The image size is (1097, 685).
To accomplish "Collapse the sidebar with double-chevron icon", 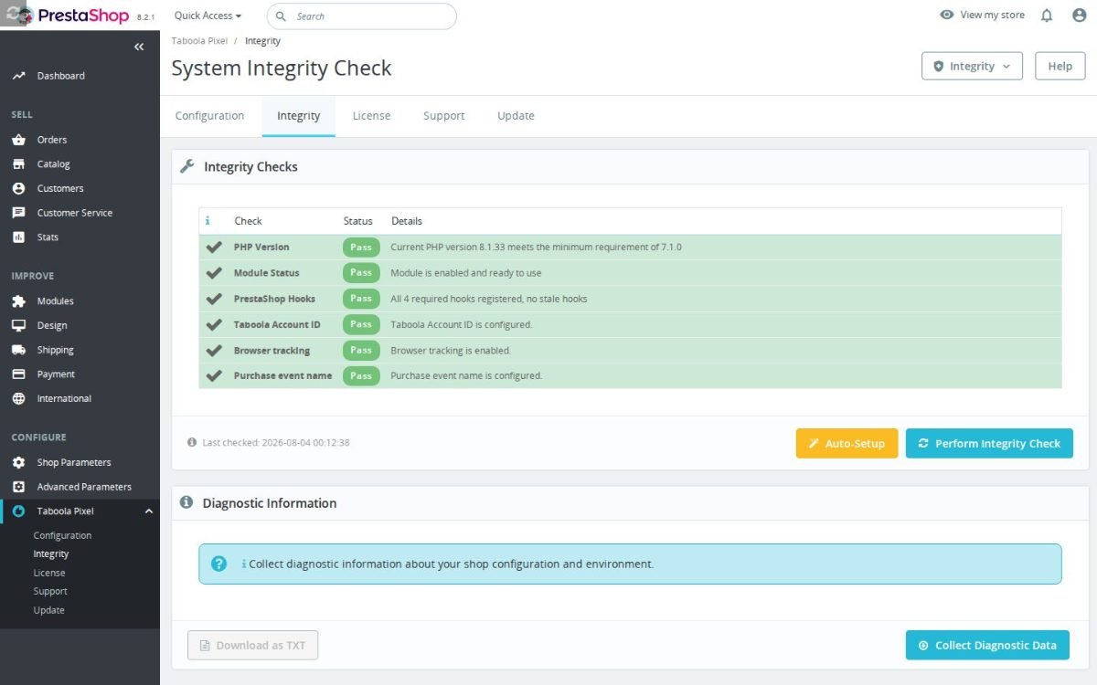I will 139,47.
